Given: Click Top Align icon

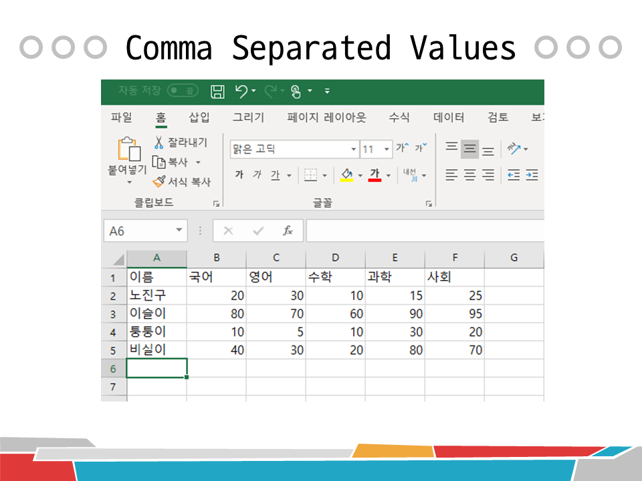Looking at the screenshot, I should pyautogui.click(x=451, y=147).
